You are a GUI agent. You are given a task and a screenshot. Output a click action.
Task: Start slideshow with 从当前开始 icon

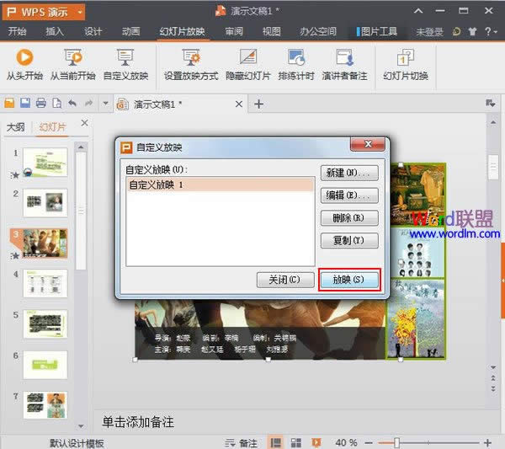[x=72, y=64]
